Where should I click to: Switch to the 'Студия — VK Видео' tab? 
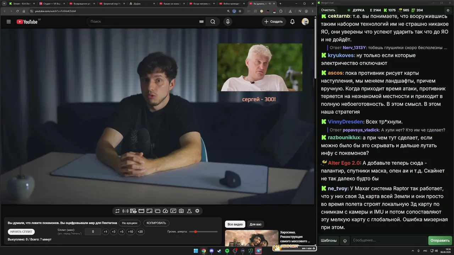[x=52, y=4]
